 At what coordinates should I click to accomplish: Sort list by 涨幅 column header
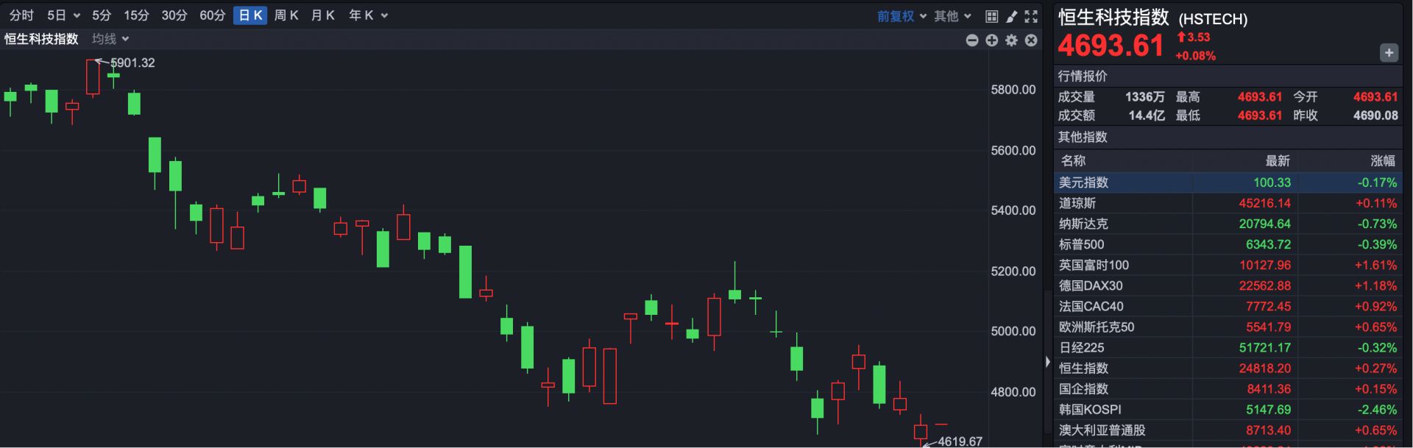[x=1382, y=161]
